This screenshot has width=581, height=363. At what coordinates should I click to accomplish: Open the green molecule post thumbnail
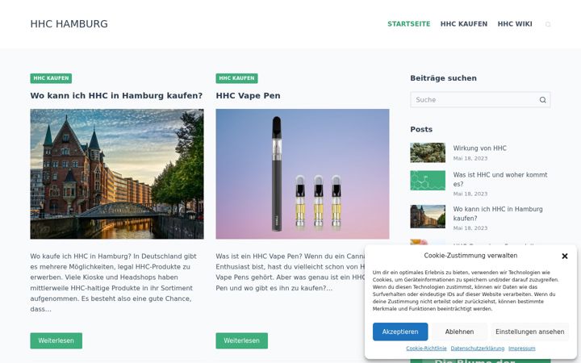[428, 181]
